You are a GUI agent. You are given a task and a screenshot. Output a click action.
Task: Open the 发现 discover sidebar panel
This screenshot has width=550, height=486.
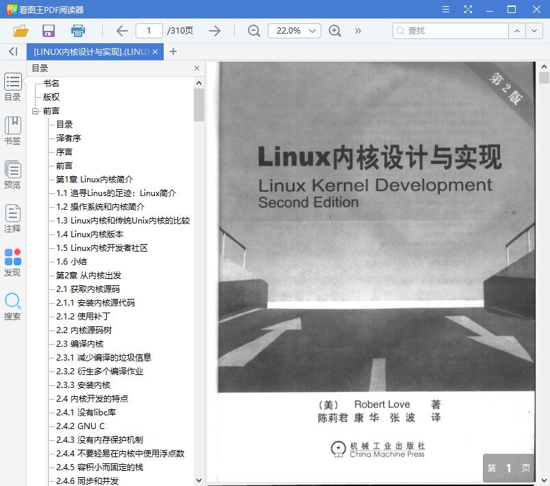click(12, 263)
